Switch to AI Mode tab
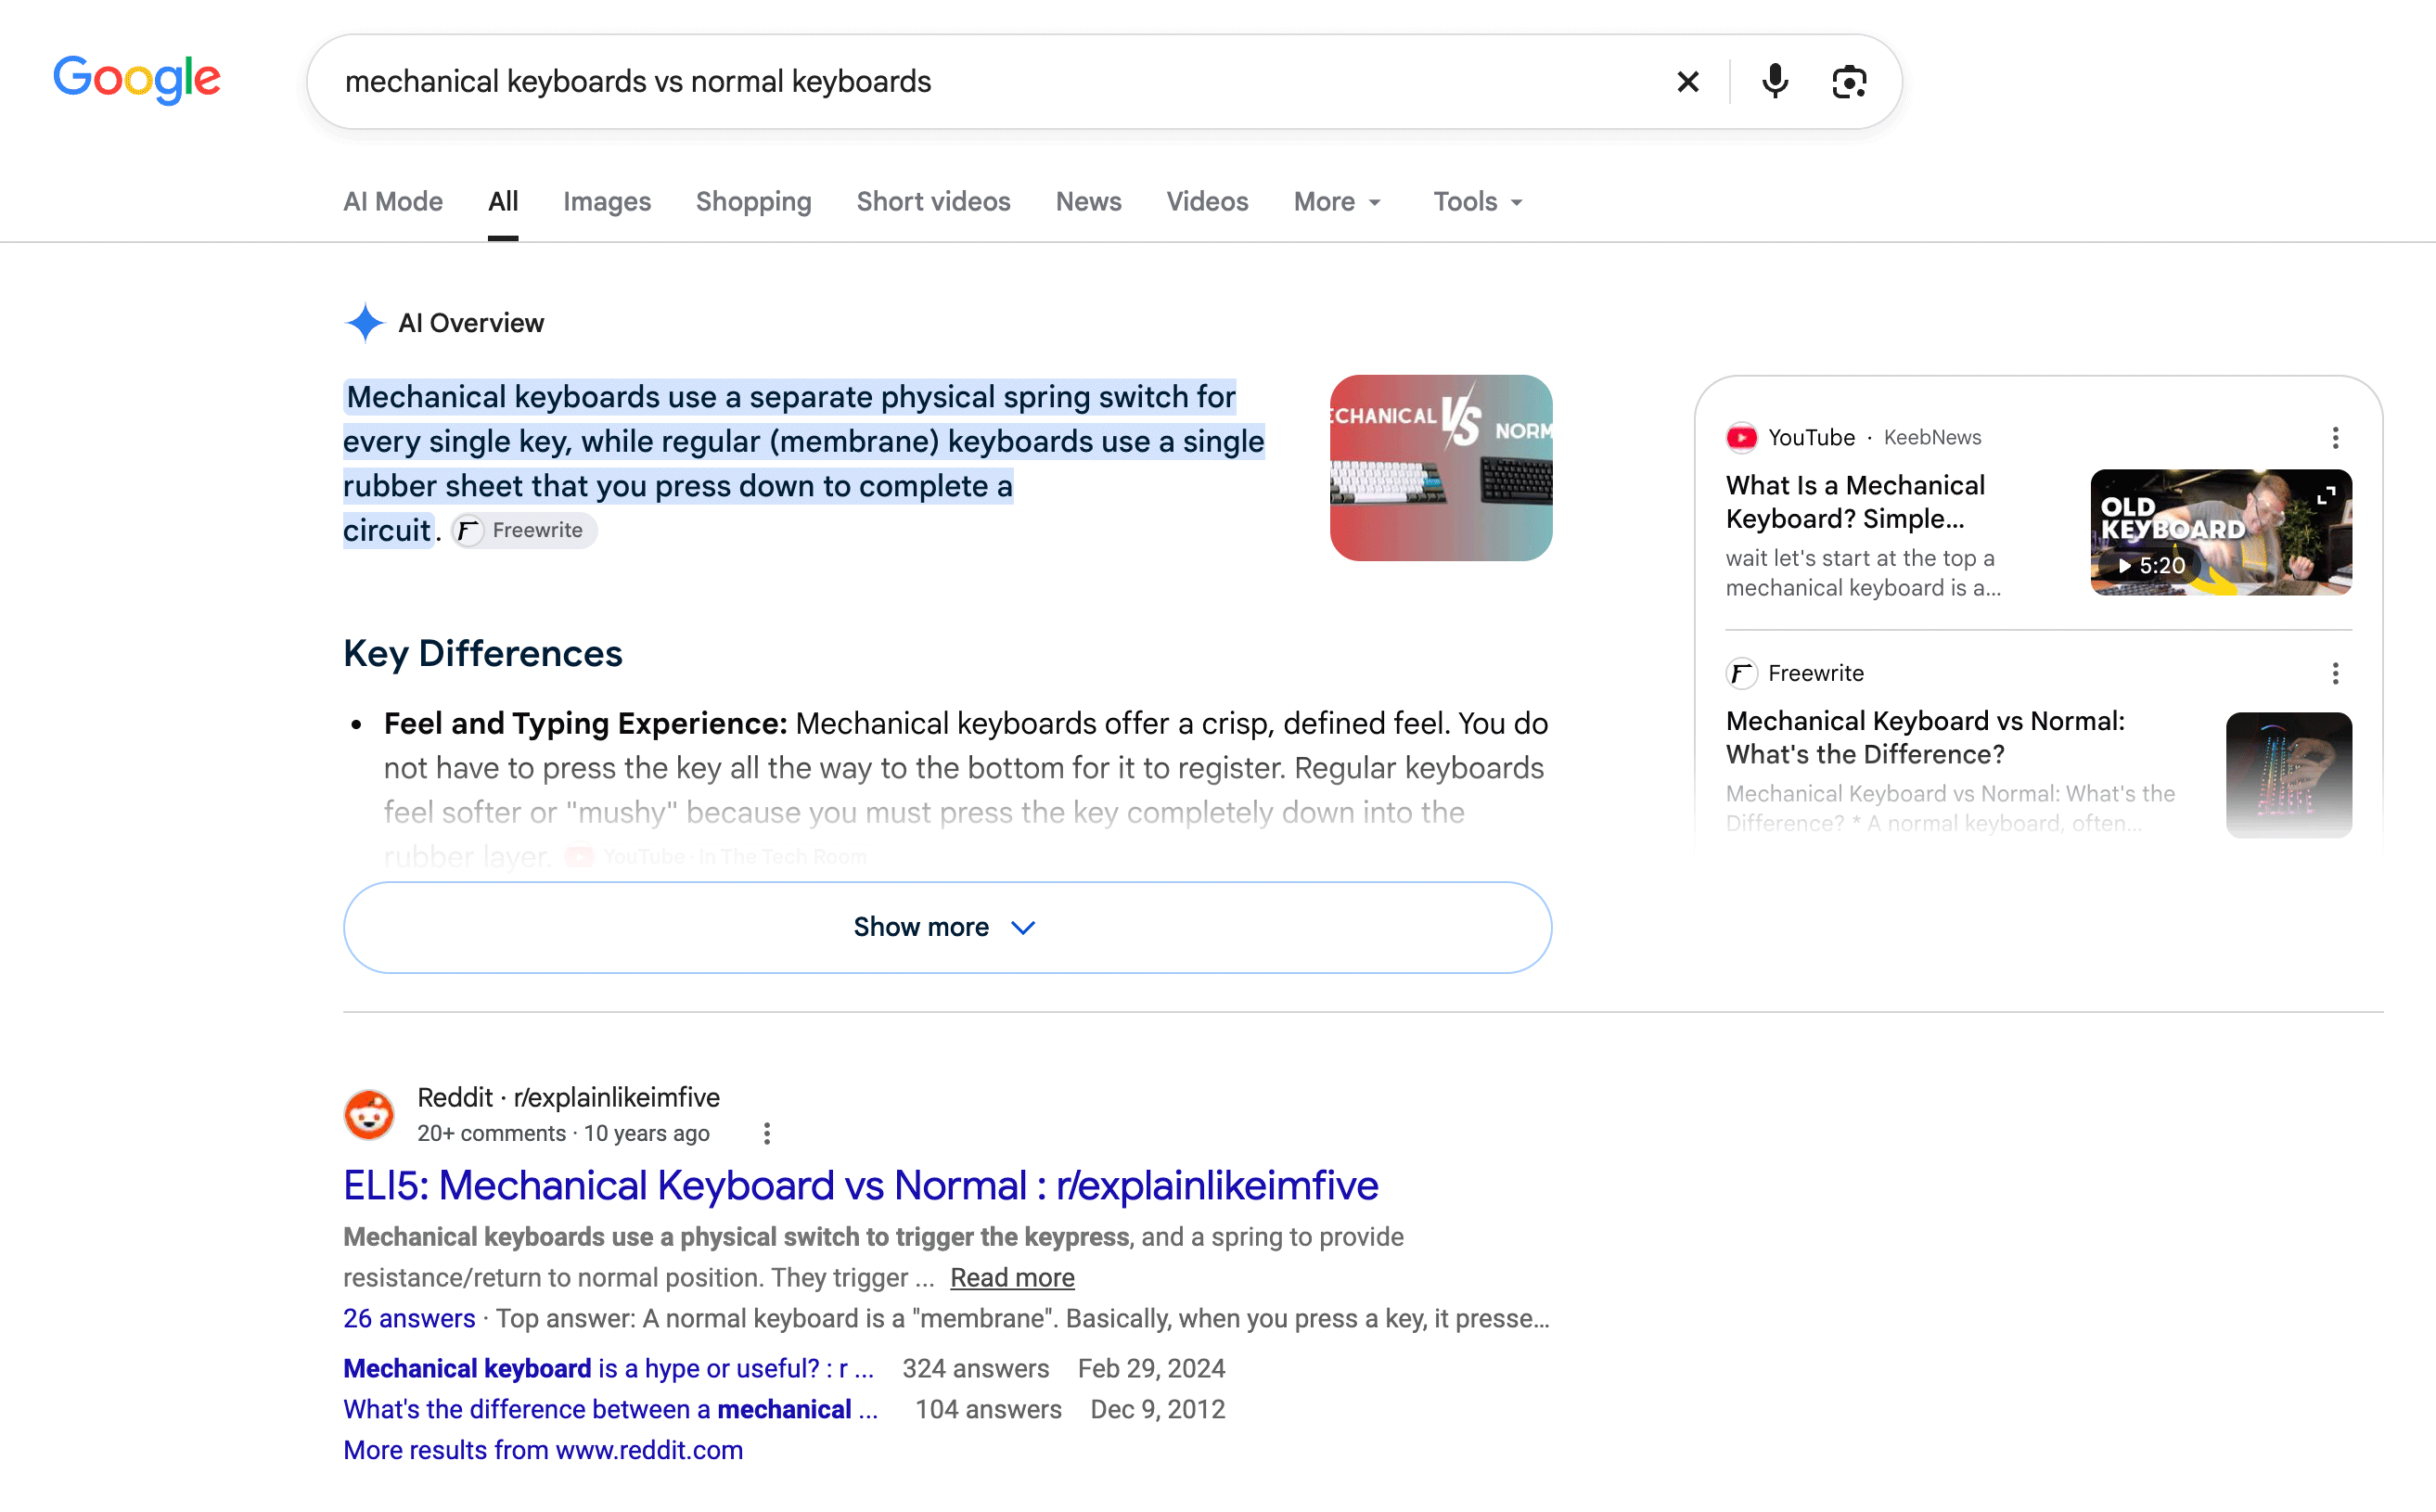 coord(393,201)
